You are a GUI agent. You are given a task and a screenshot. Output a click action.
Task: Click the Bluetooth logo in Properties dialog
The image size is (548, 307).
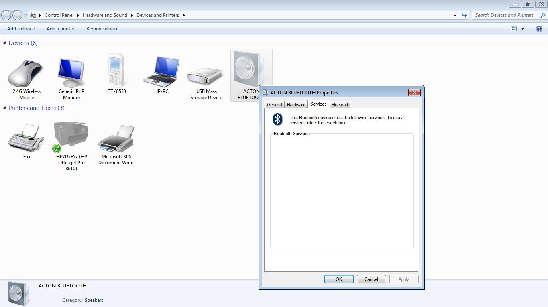(x=277, y=119)
